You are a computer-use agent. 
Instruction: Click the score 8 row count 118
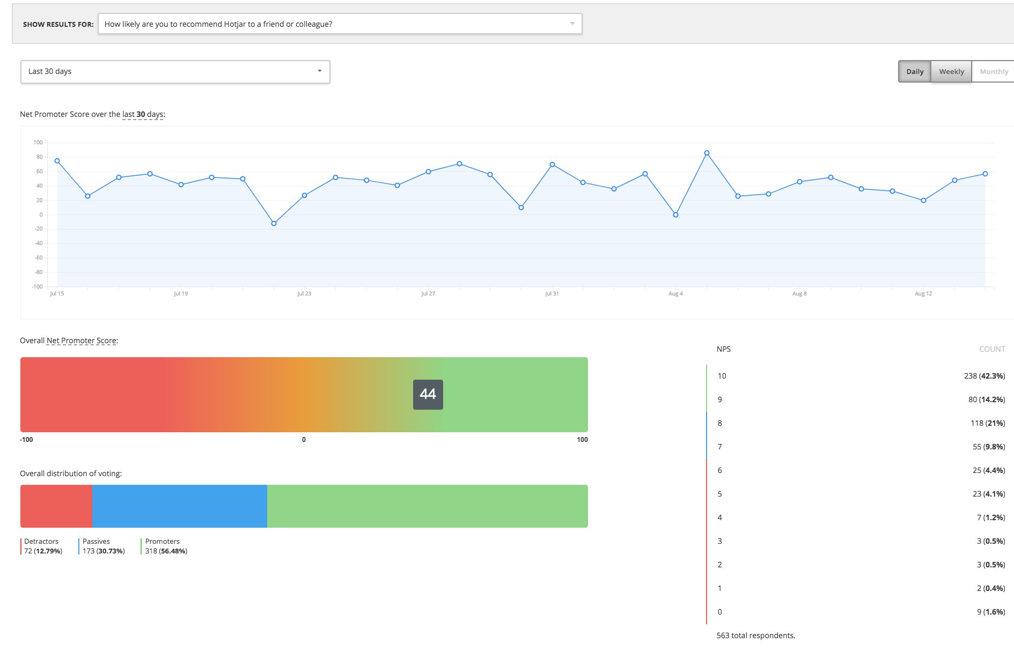click(x=987, y=423)
